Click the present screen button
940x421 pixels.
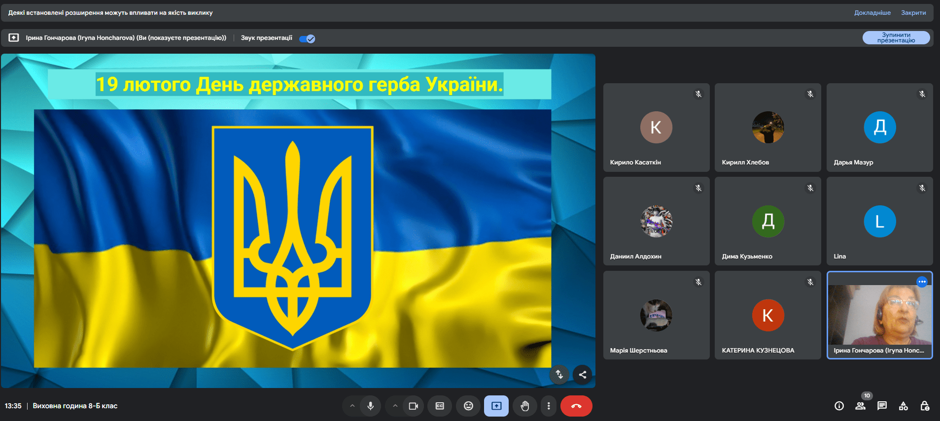(496, 406)
